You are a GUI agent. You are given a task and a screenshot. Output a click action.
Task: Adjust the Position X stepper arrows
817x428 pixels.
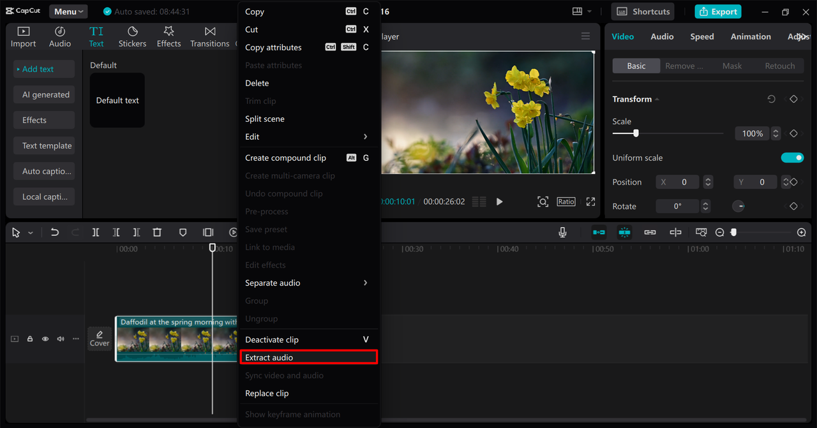pos(708,182)
